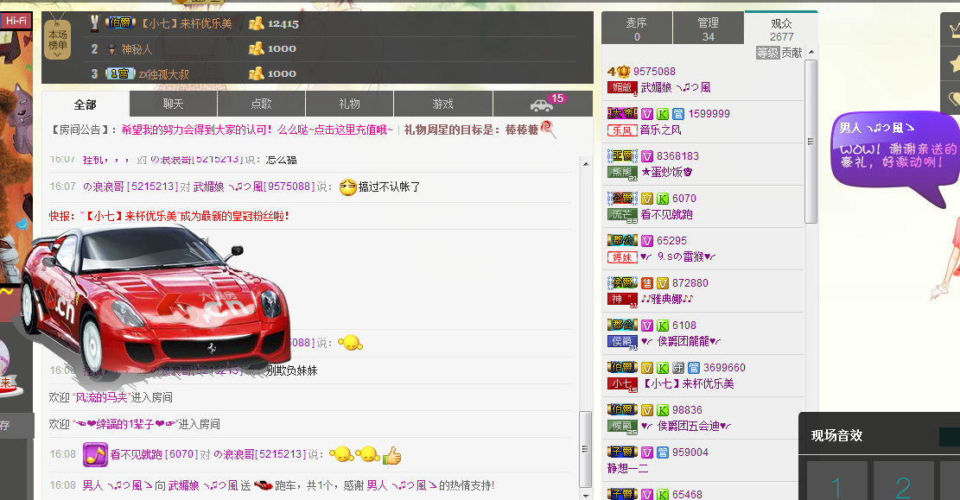The width and height of the screenshot is (960, 500).
Task: Open the 聊天 tab
Action: tap(174, 104)
